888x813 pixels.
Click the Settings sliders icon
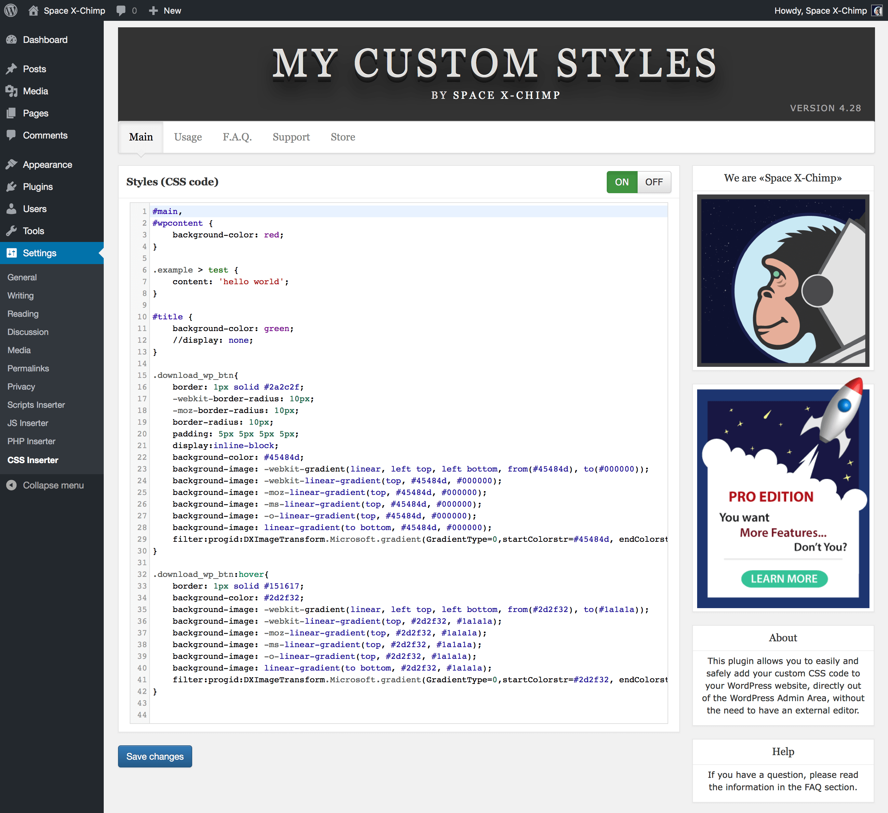11,253
